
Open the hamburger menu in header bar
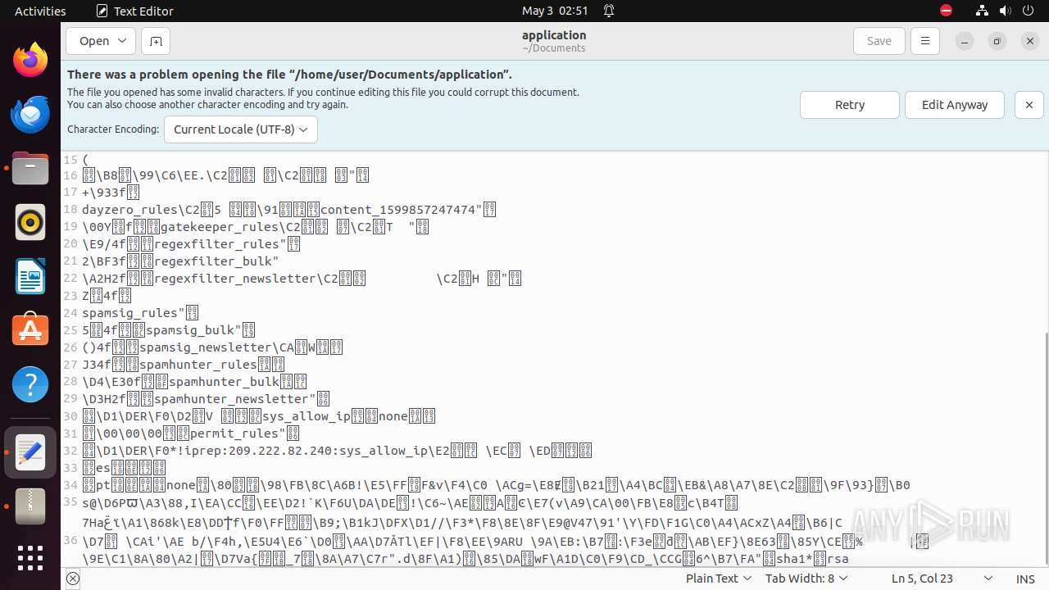pos(925,41)
